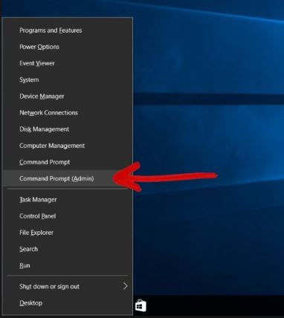
Task: Open Programs and Features
Action: pos(68,30)
